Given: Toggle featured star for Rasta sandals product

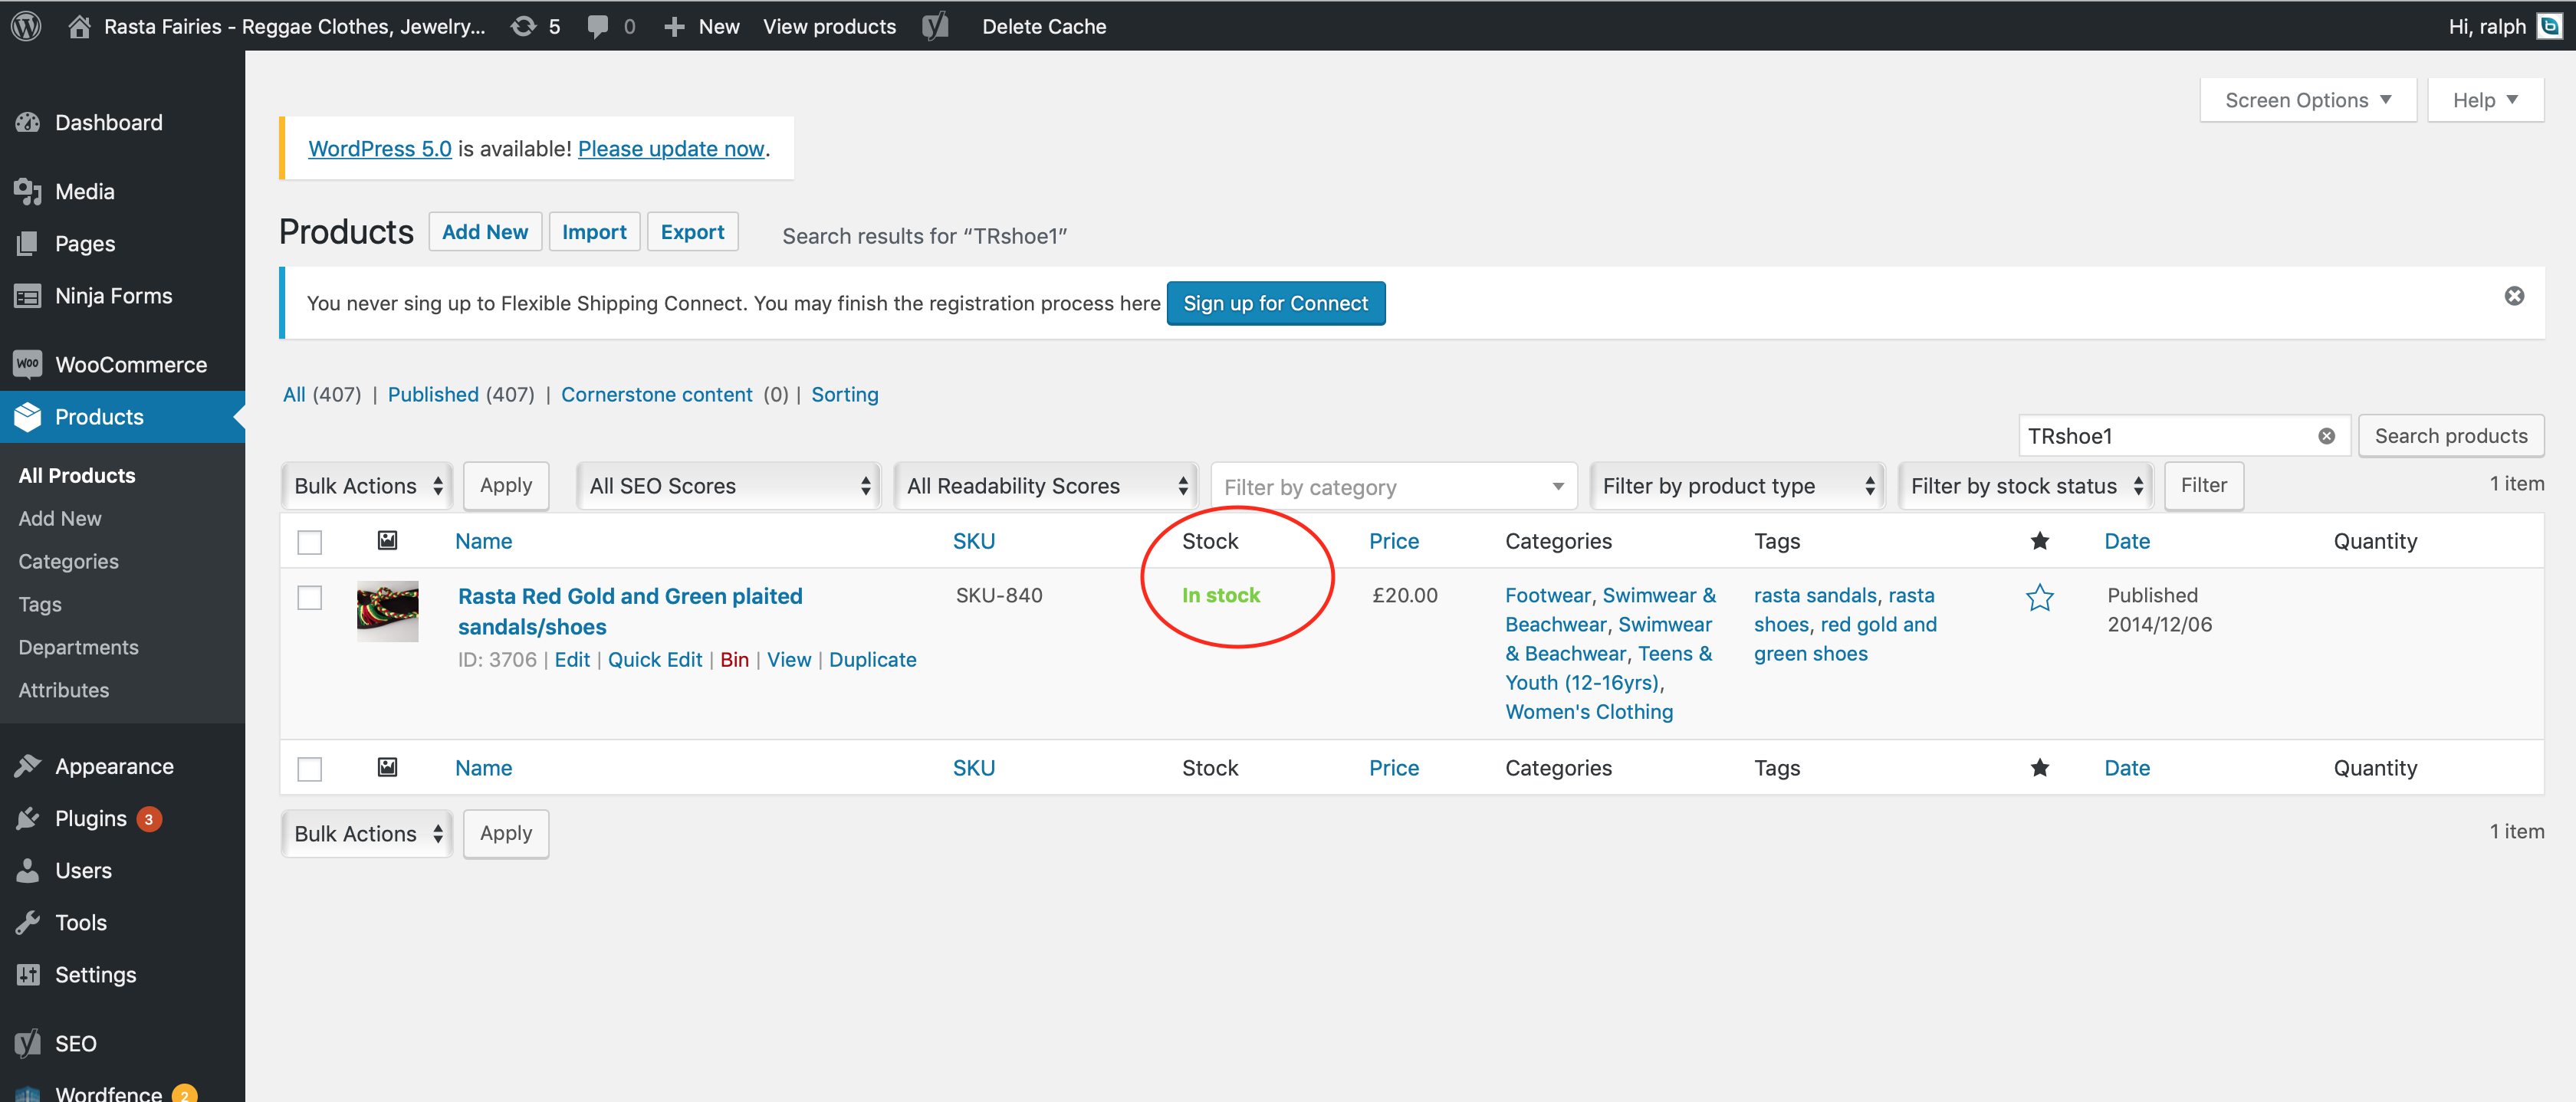Looking at the screenshot, I should (2039, 597).
